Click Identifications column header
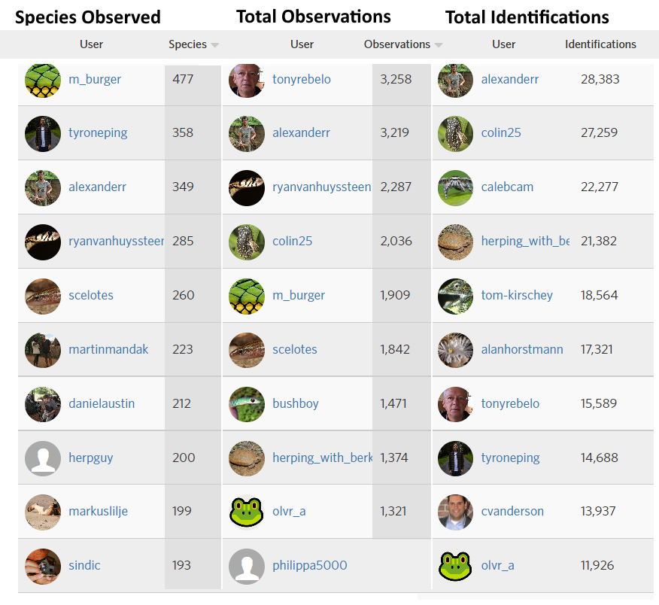Screen dimensions: 659x605 (x=600, y=44)
